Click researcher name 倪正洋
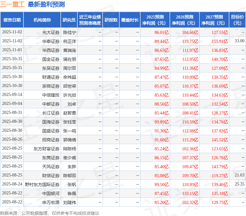This screenshot has width=246, height=216. pos(70,41)
